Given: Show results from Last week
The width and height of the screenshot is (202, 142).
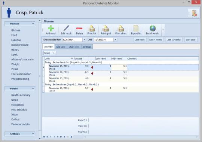Looking at the screenshot, I should [140, 40].
